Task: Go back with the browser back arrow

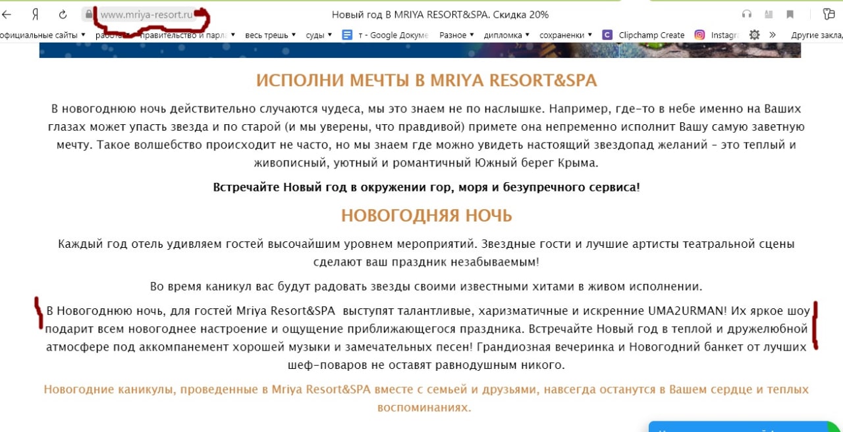Action: pyautogui.click(x=7, y=14)
